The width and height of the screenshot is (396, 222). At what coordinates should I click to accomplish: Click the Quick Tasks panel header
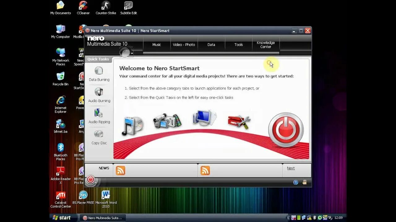coord(98,59)
